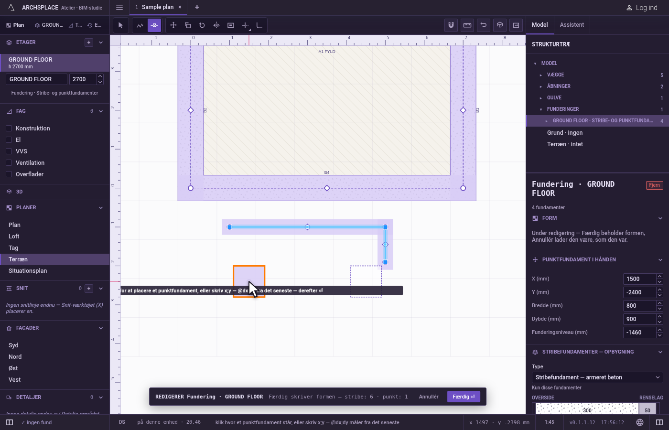Click Log ind
Screen dimensions: 669x430
(x=642, y=8)
